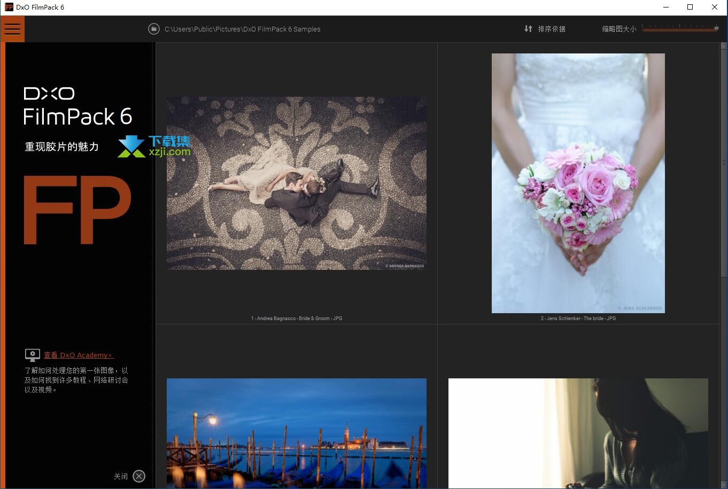Viewport: 728px width, 489px height.
Task: Open the hamburger menu button
Action: pos(12,29)
